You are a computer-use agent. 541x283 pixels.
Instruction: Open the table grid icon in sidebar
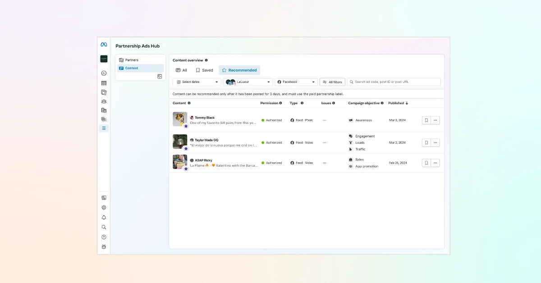[x=104, y=83]
